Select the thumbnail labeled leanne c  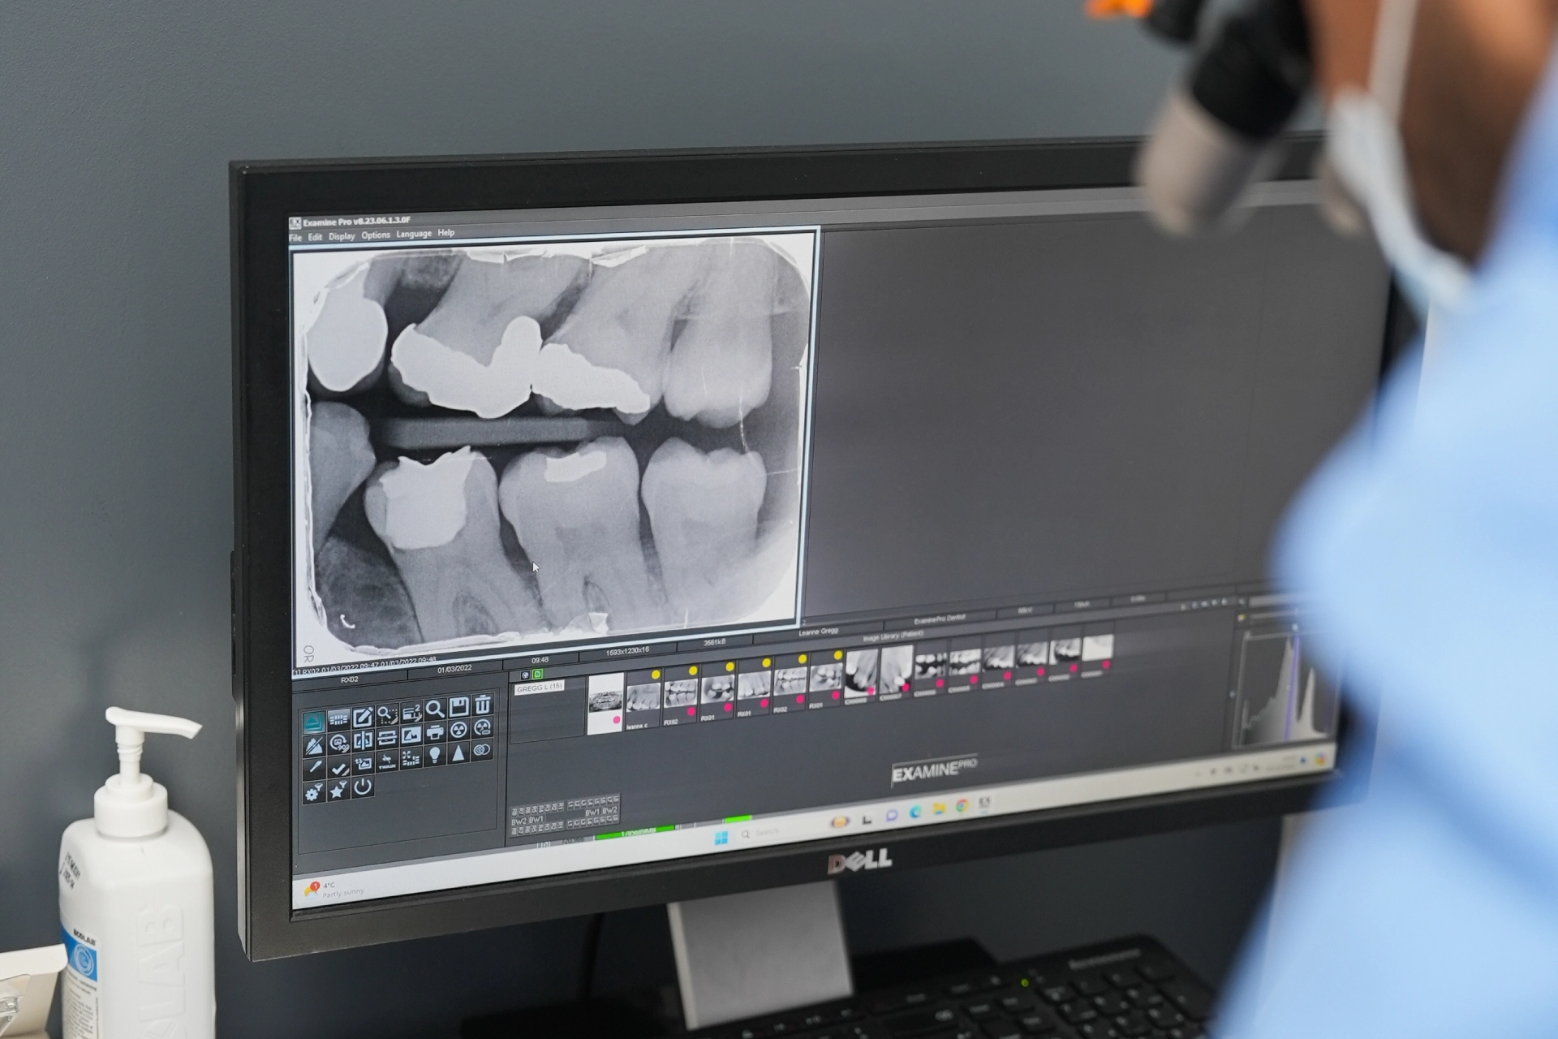pos(643,701)
